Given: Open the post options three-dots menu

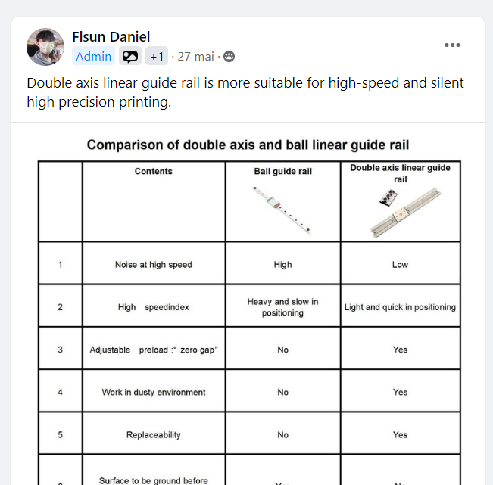Looking at the screenshot, I should coord(452,45).
